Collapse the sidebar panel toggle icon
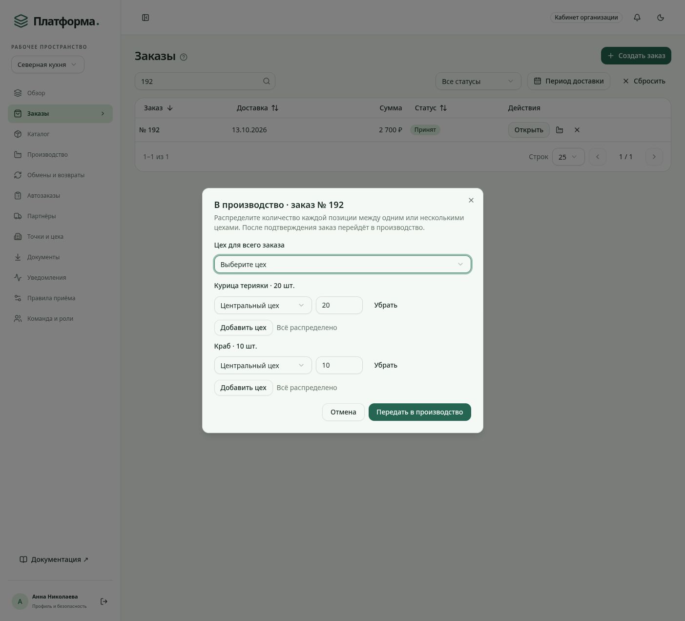685x621 pixels. (x=145, y=18)
